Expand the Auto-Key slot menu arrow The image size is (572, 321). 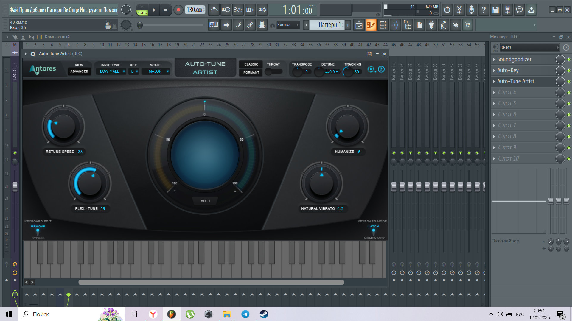tap(494, 71)
